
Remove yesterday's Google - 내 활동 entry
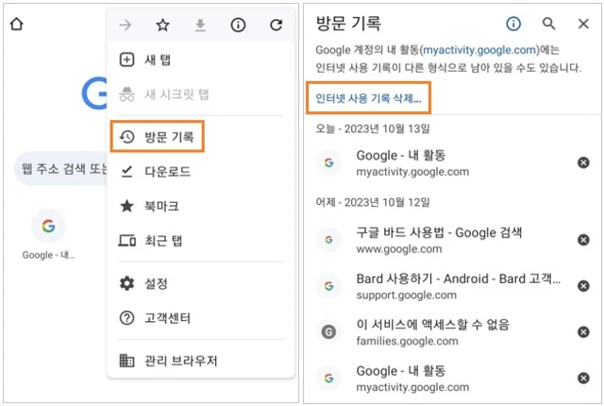pos(583,379)
